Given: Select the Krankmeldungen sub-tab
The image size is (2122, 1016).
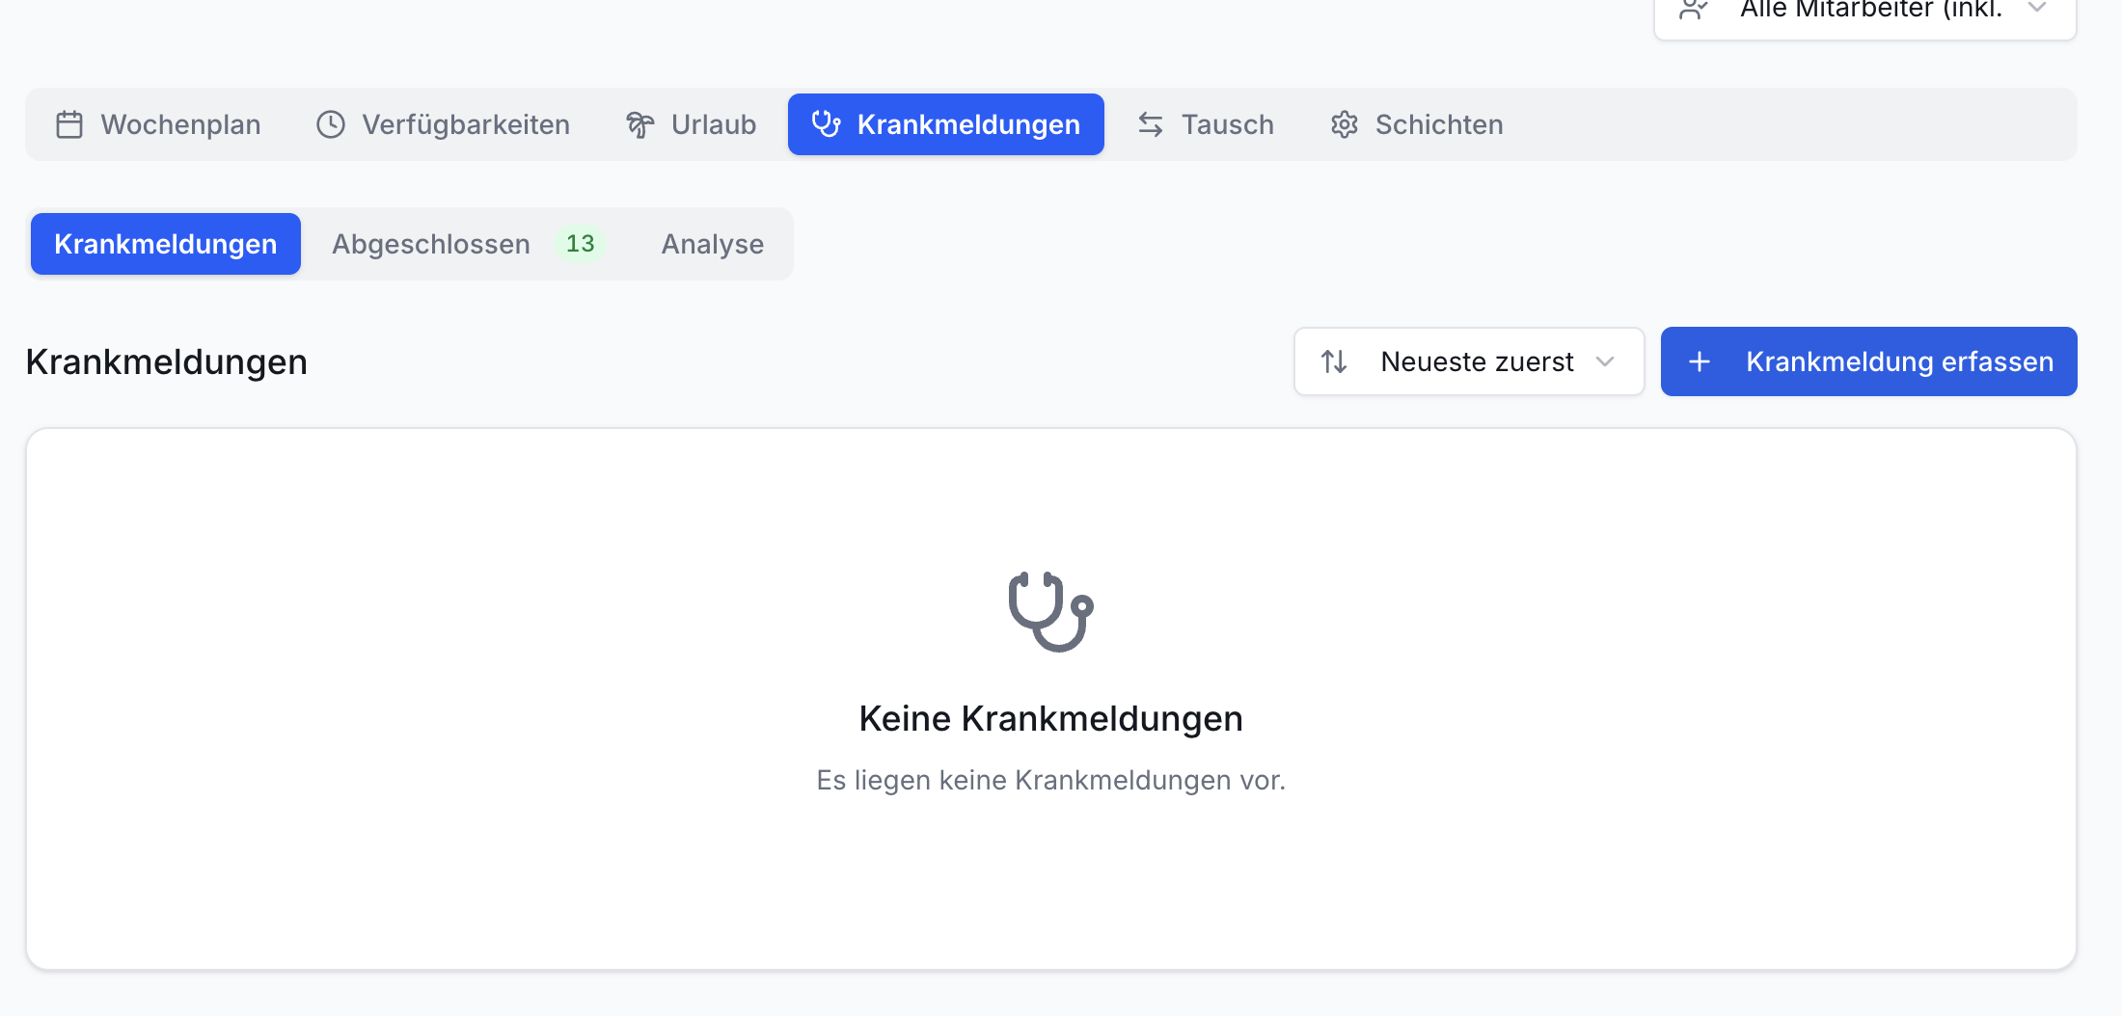Looking at the screenshot, I should click(x=166, y=244).
